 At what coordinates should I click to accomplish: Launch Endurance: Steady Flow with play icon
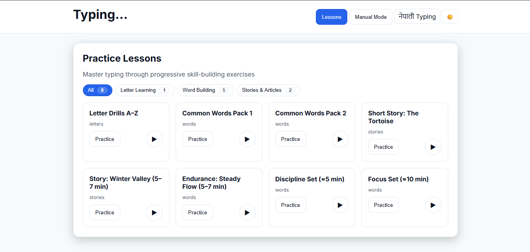247,212
